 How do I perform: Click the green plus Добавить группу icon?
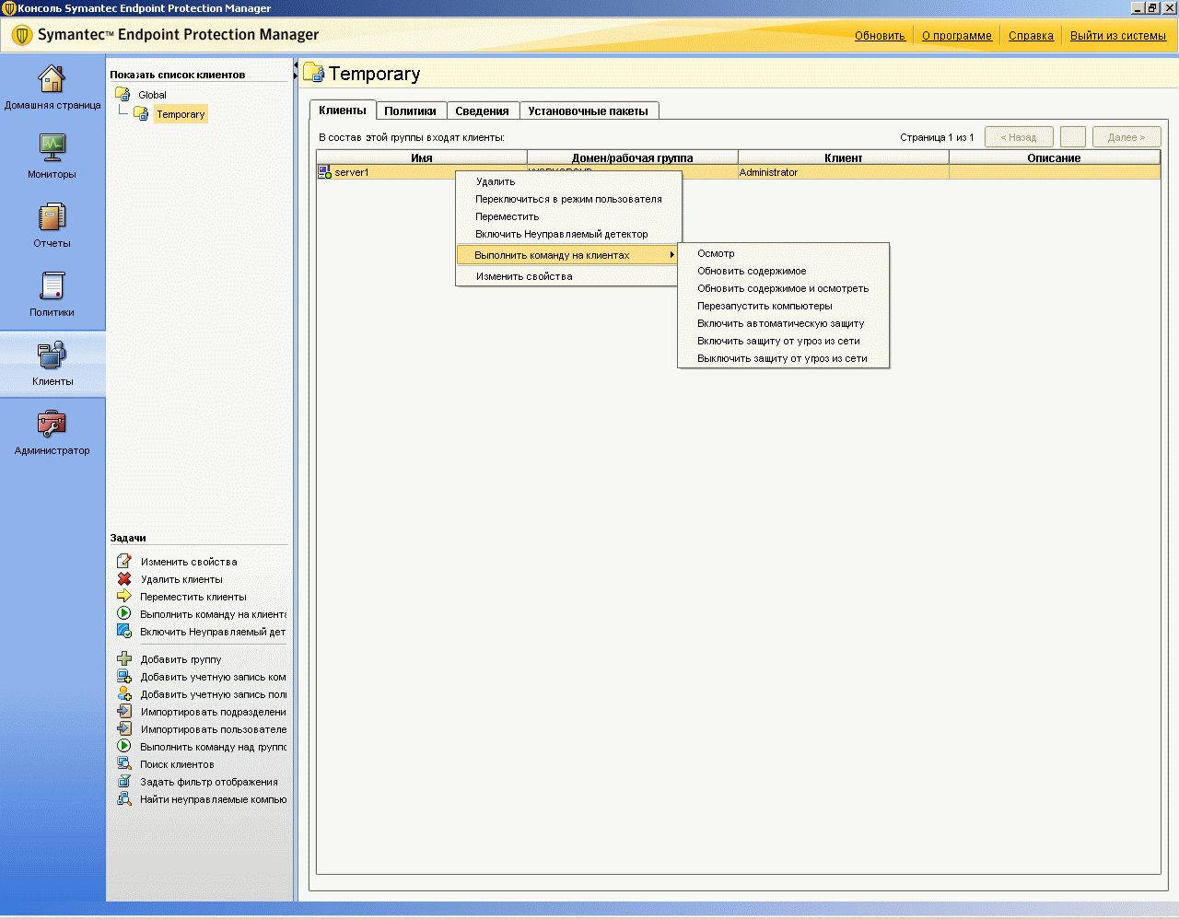click(124, 659)
